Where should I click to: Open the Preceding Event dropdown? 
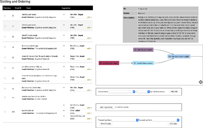coord(126,120)
